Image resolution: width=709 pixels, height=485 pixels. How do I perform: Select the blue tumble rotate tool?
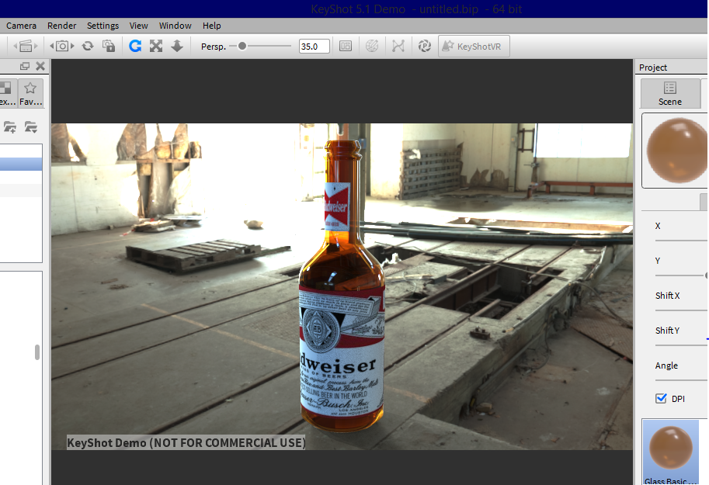pyautogui.click(x=135, y=46)
